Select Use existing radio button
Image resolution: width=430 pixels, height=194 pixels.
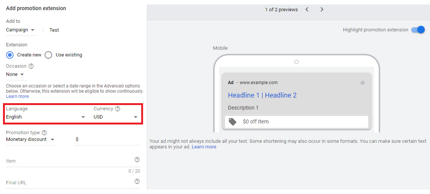[48, 55]
